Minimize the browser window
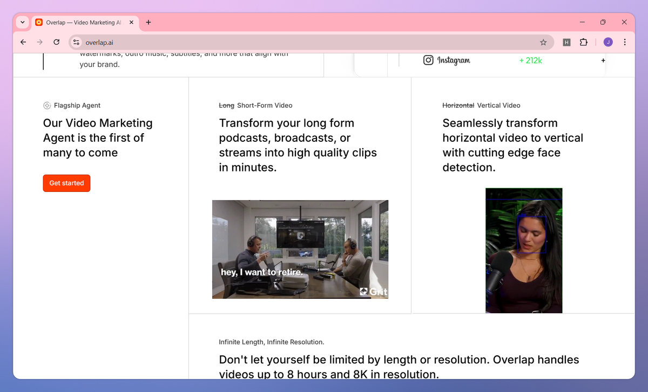 (583, 22)
